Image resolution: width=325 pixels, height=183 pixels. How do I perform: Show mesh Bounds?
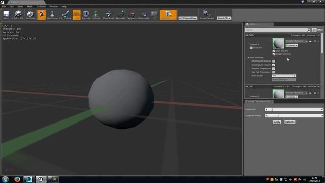point(86,15)
